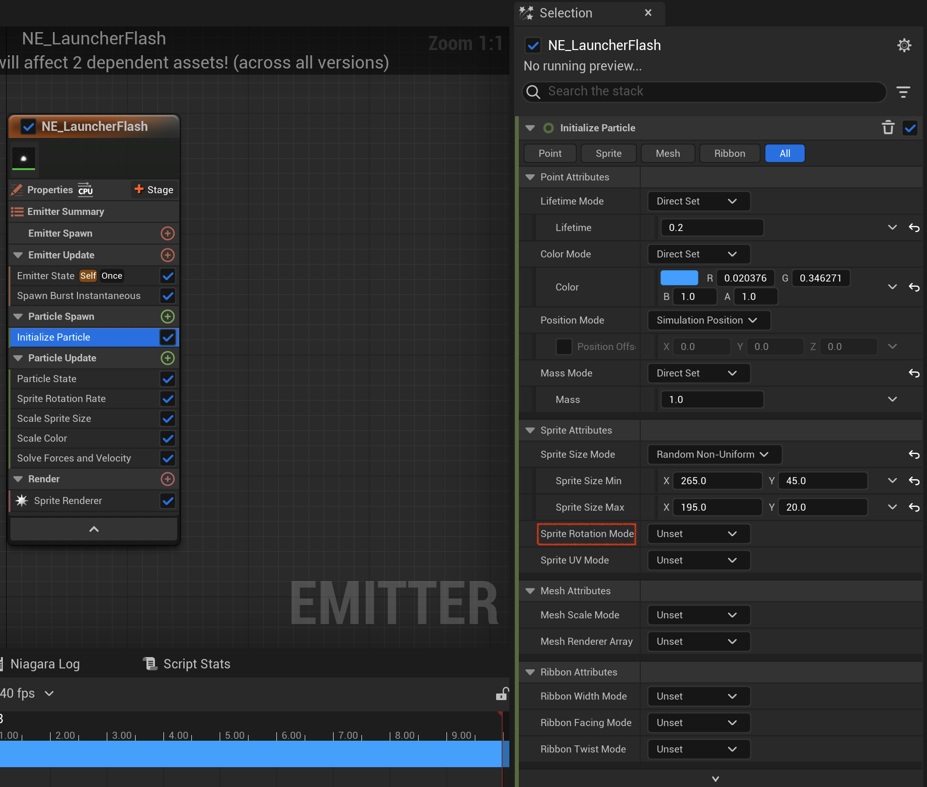Click the blue Color swatch

pos(679,278)
